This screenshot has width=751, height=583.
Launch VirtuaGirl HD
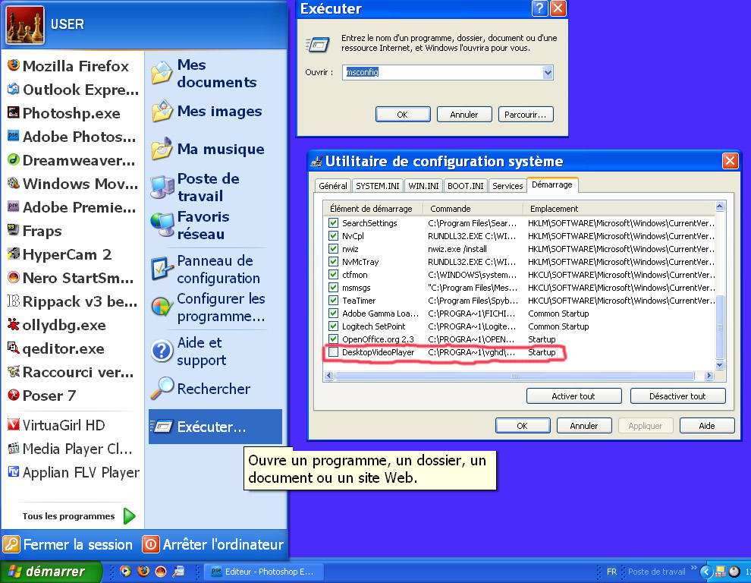click(56, 425)
